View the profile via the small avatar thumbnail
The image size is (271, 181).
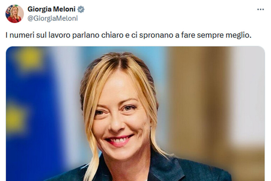(x=14, y=14)
